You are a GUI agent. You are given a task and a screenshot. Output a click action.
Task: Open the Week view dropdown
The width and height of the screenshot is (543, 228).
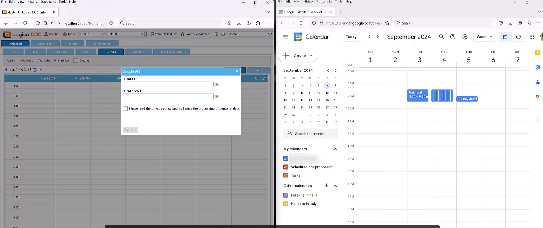484,37
